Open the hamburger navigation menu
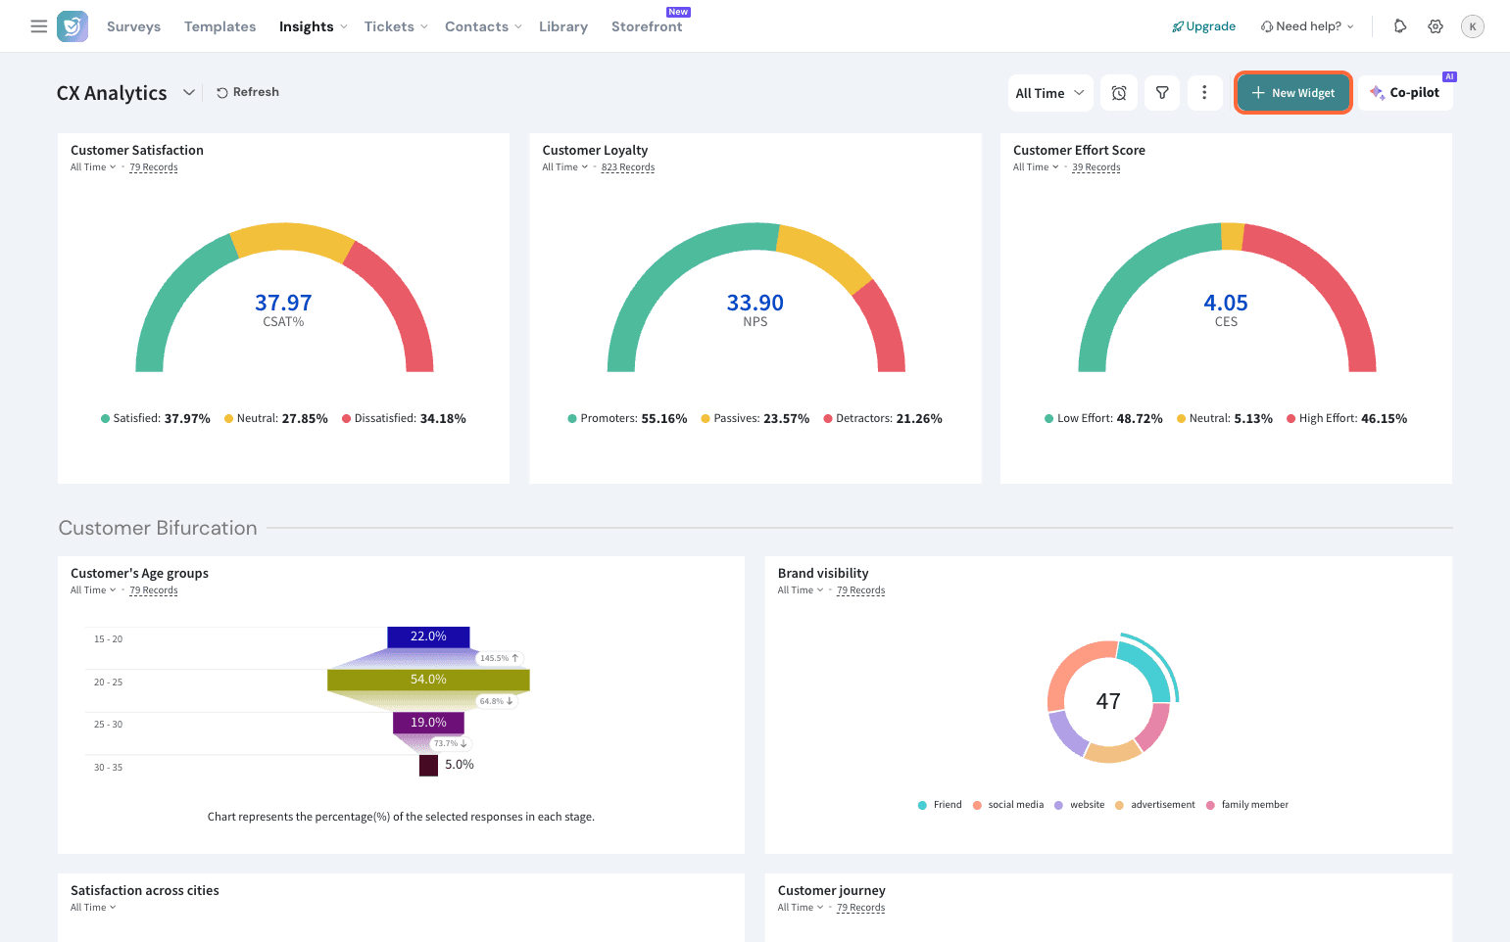This screenshot has width=1510, height=942. click(x=38, y=26)
